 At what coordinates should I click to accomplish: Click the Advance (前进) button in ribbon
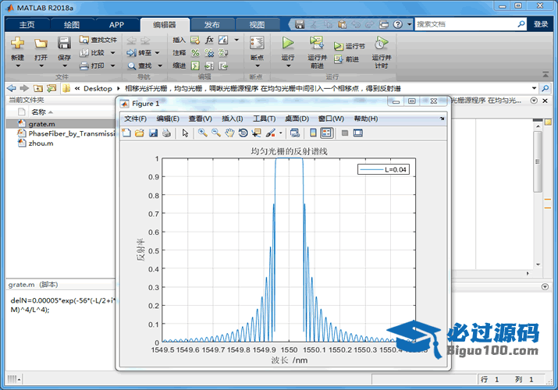347,59
